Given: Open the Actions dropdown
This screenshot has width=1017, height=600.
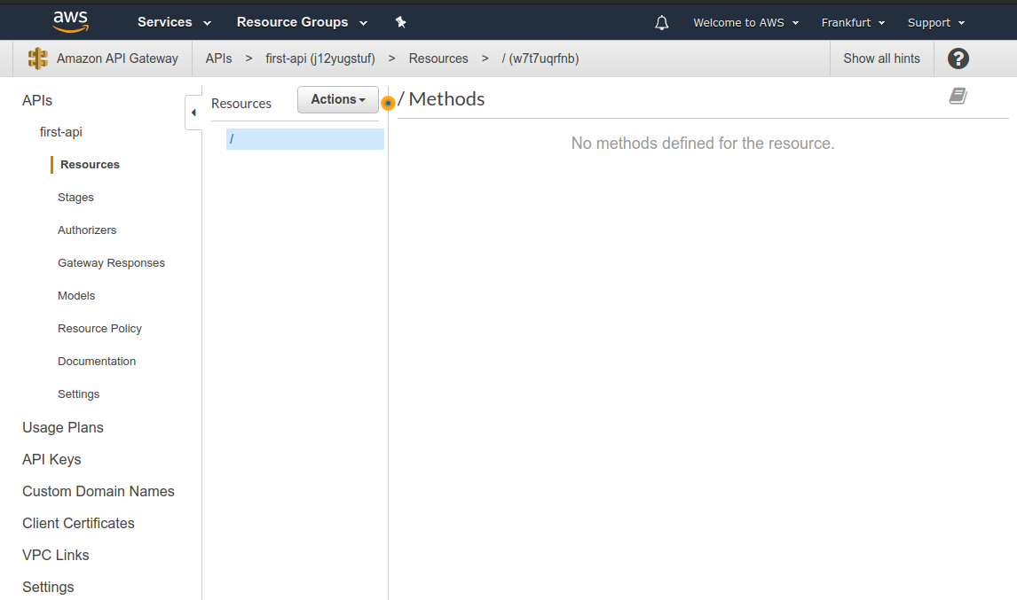Looking at the screenshot, I should pyautogui.click(x=338, y=99).
